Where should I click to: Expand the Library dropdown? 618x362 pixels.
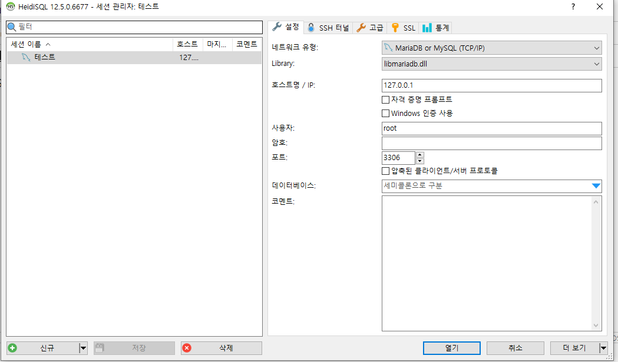tap(491, 64)
